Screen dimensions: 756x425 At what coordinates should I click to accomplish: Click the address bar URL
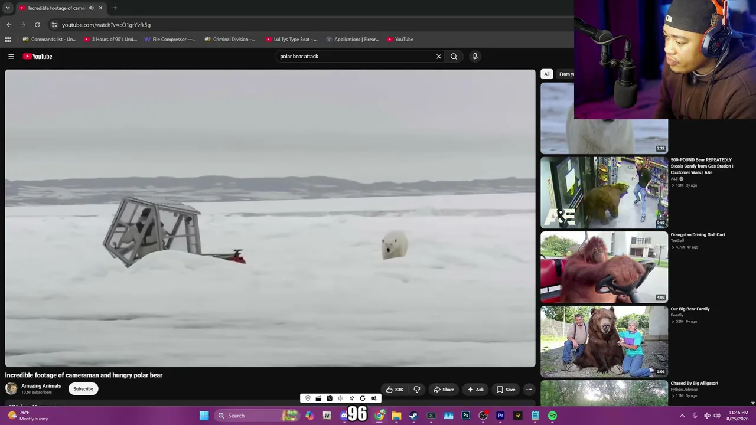pos(106,25)
